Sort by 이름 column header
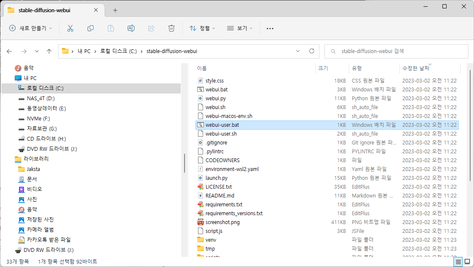The height and width of the screenshot is (267, 474). [202, 68]
